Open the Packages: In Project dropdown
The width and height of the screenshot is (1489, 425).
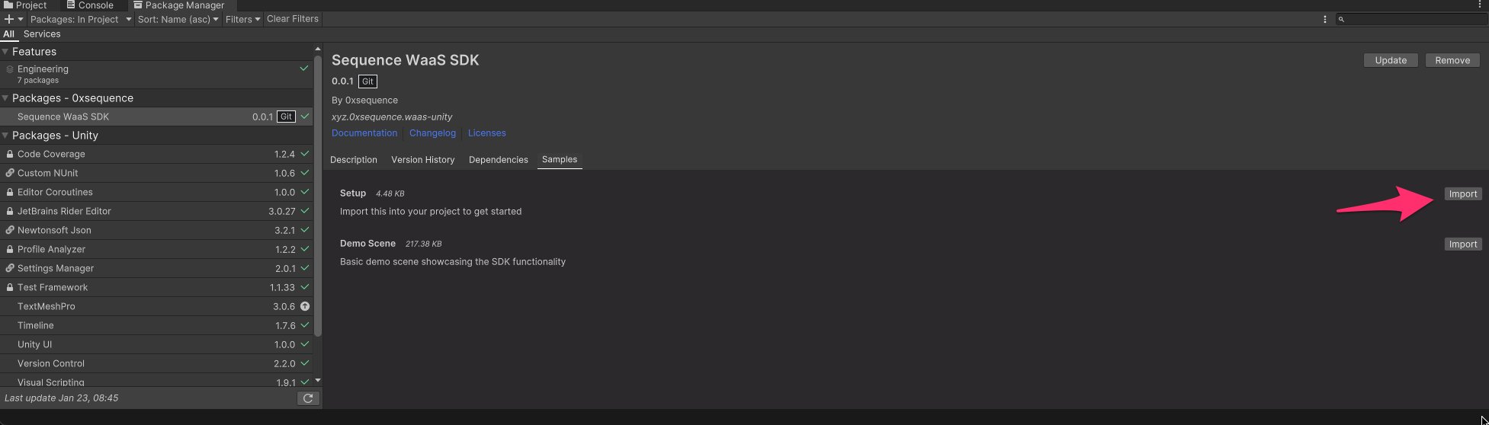pos(79,19)
